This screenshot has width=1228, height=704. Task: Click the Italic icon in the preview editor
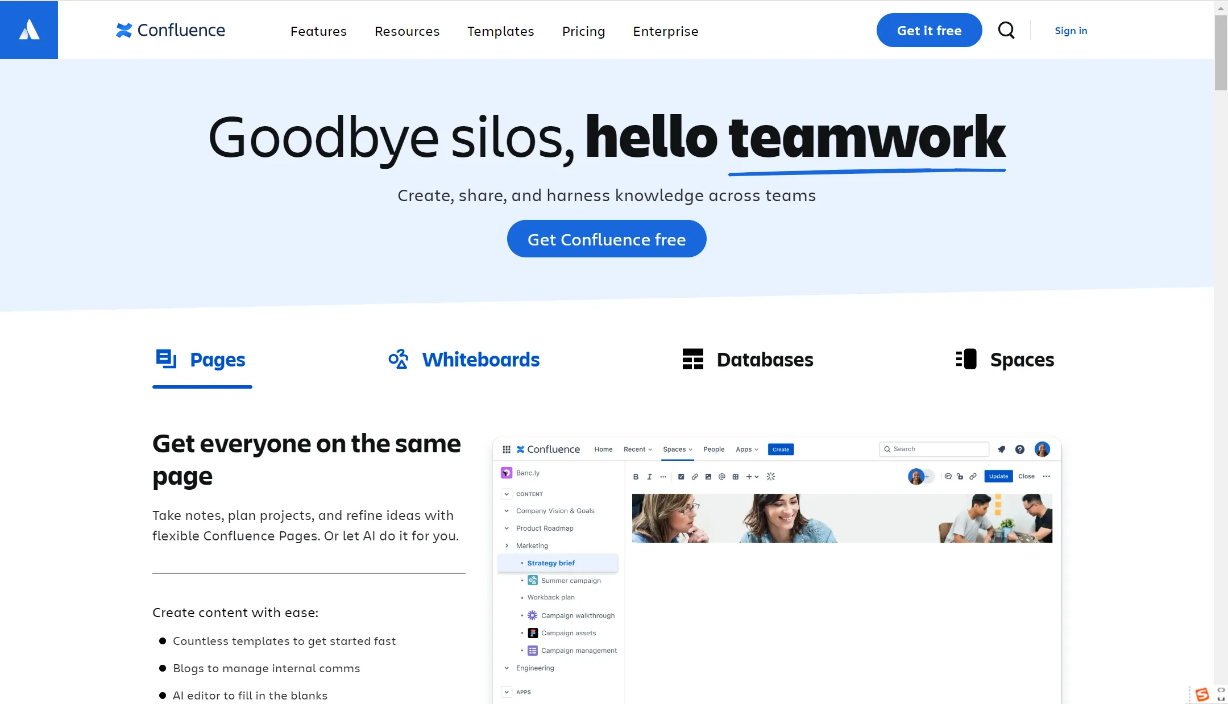coord(649,477)
